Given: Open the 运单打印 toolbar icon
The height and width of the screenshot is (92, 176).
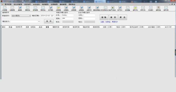Looking at the screenshot, I should (x=89, y=8).
